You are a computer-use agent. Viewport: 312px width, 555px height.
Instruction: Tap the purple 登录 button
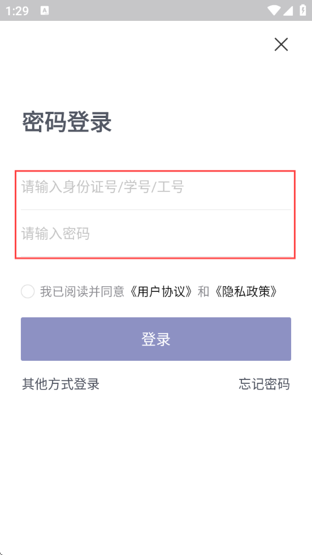pos(156,339)
